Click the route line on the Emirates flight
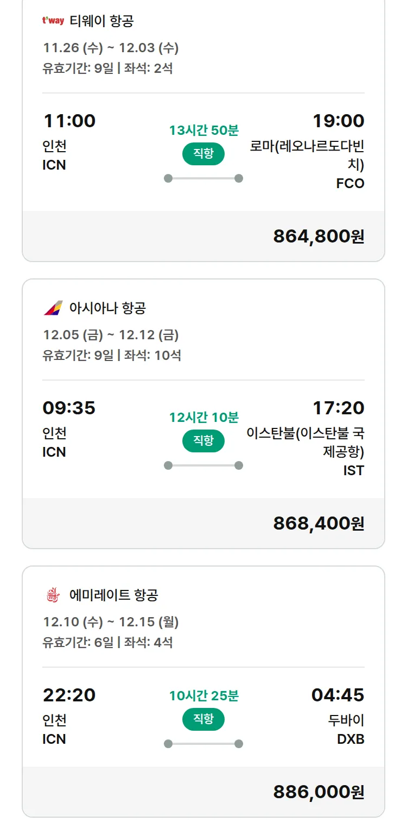Image resolution: width=407 pixels, height=821 pixels. pos(203,744)
